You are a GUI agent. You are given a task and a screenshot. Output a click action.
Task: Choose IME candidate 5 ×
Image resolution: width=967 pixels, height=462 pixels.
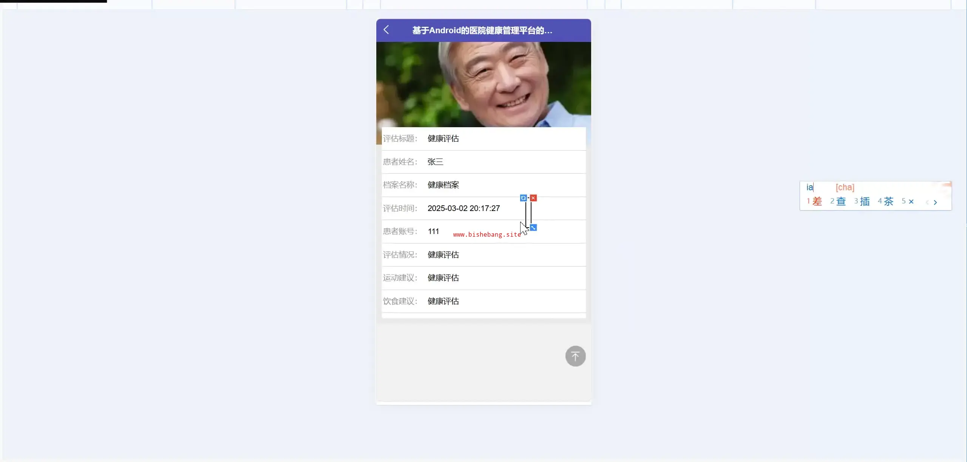[910, 202]
